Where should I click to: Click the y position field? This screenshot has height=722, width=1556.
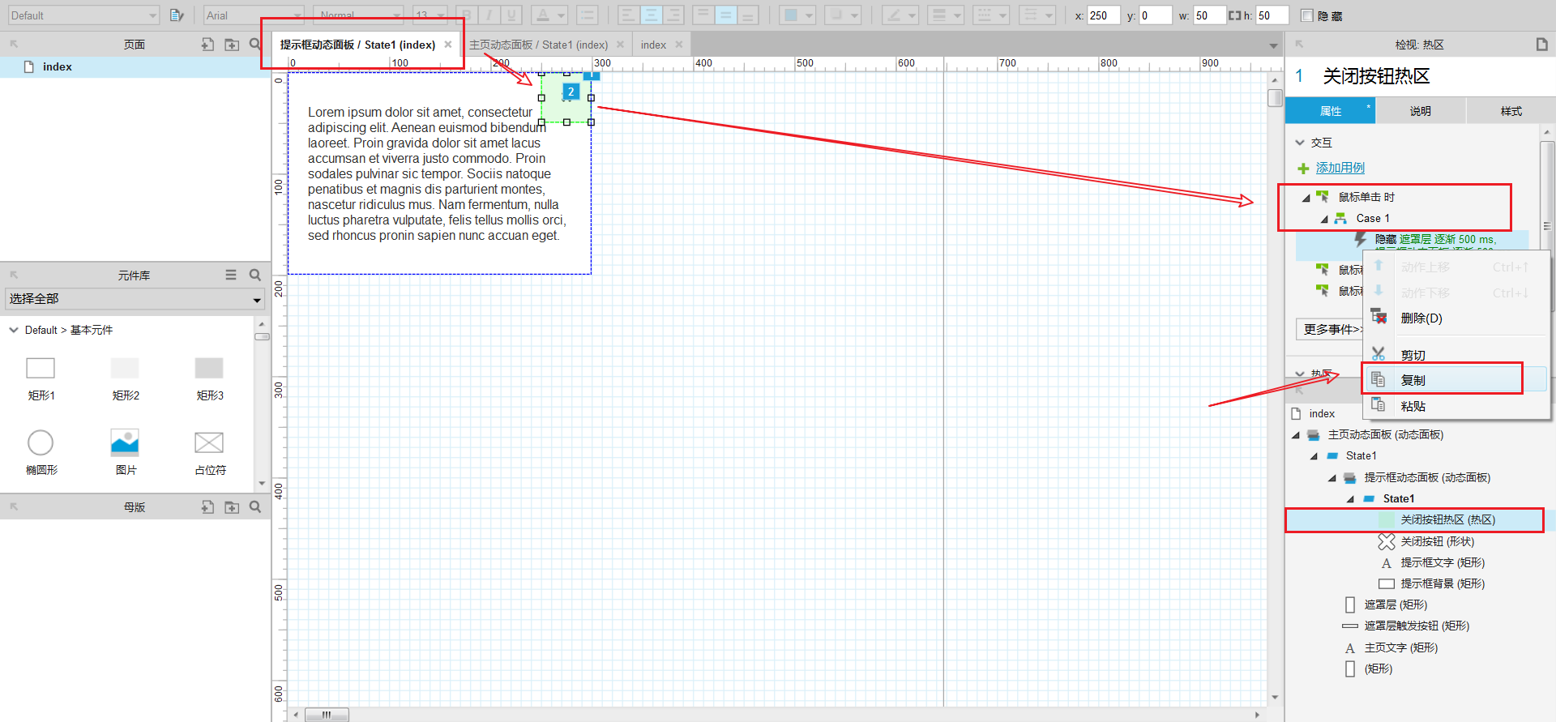[x=1155, y=15]
